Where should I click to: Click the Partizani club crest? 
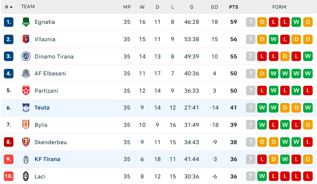tap(26, 91)
